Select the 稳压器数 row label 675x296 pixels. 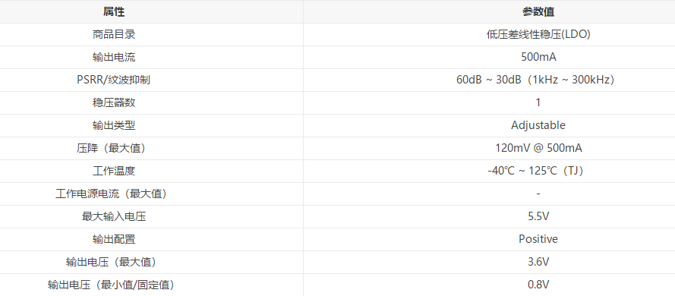click(x=114, y=102)
